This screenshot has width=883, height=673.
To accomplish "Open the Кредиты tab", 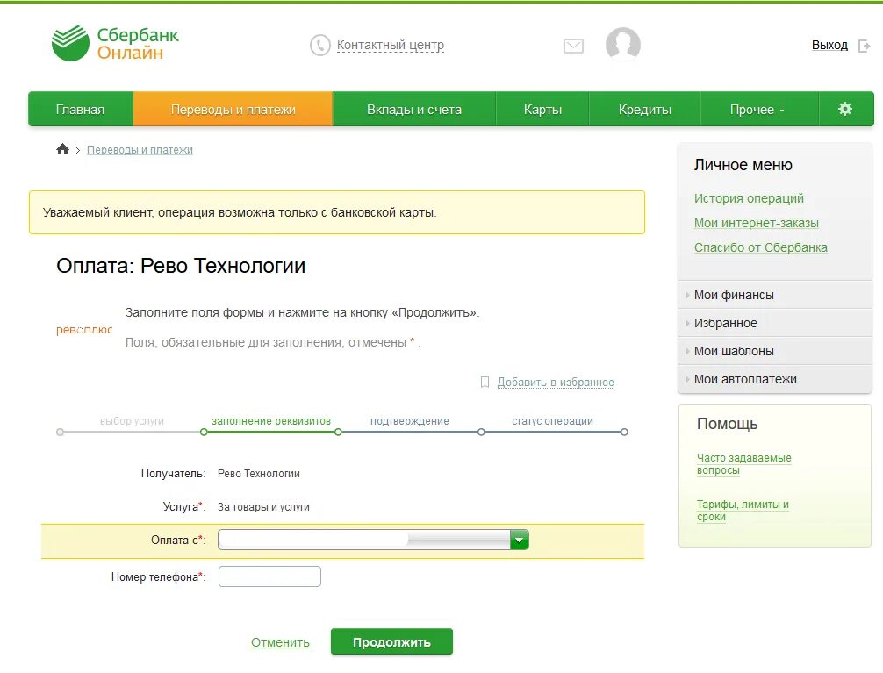I will (645, 110).
